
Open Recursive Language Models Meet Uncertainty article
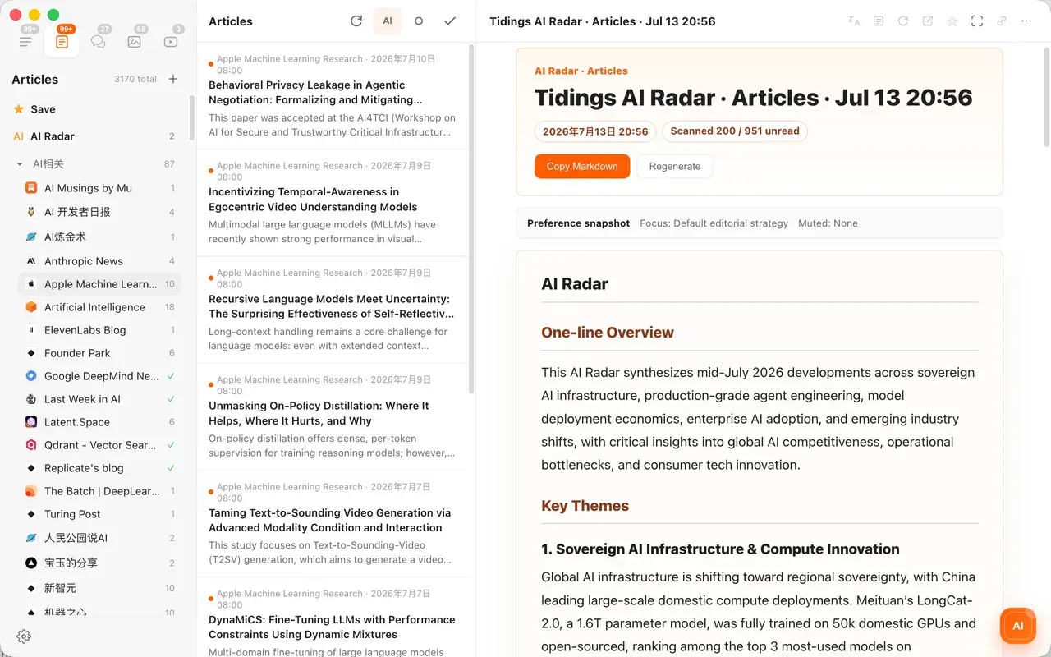tap(332, 310)
